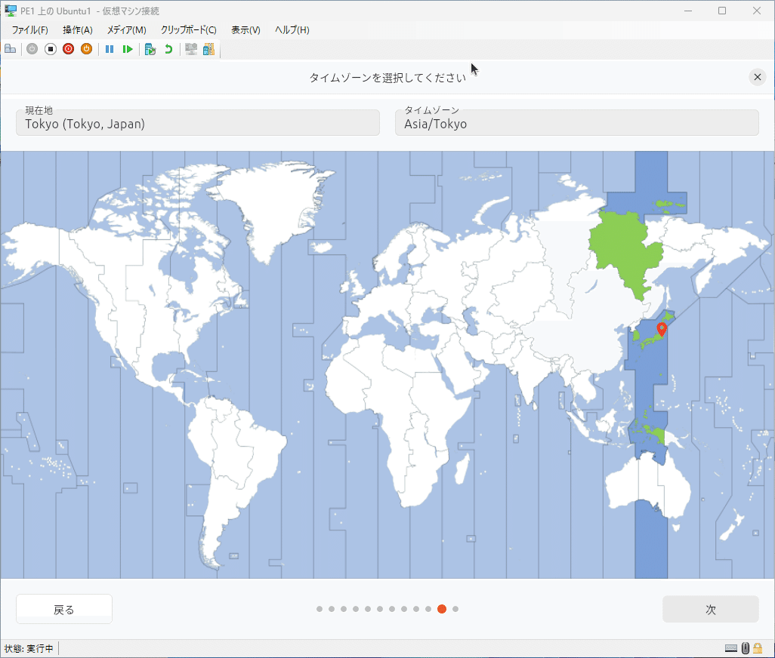Click the 戻る back button
Image resolution: width=775 pixels, height=658 pixels.
tap(64, 609)
